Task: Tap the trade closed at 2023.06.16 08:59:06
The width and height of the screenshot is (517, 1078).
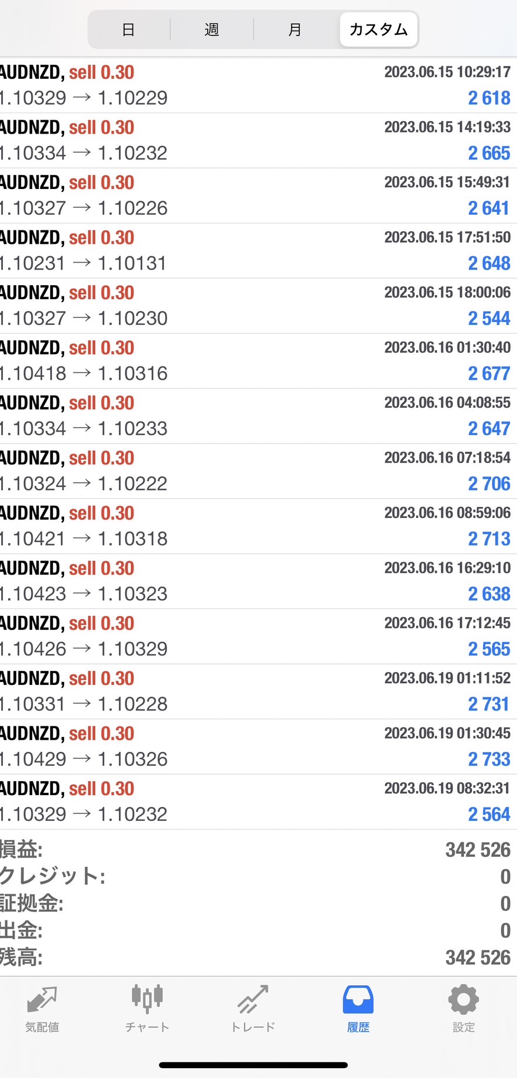Action: coord(258,526)
